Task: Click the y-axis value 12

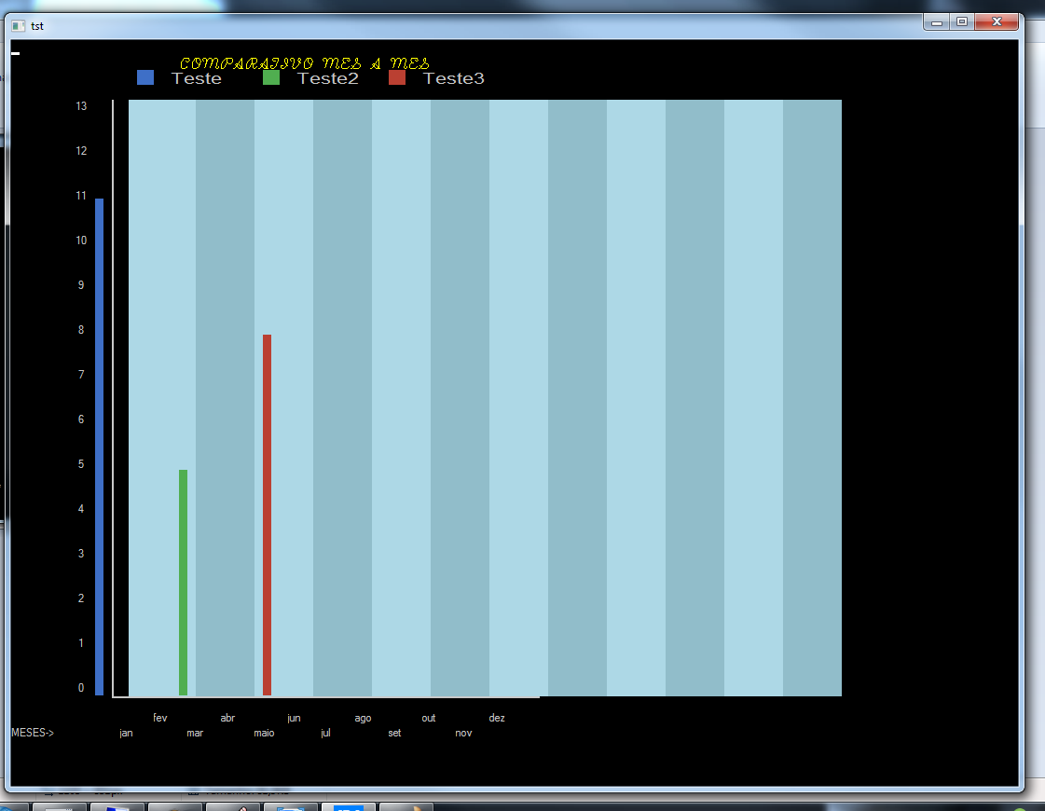Action: pyautogui.click(x=81, y=151)
